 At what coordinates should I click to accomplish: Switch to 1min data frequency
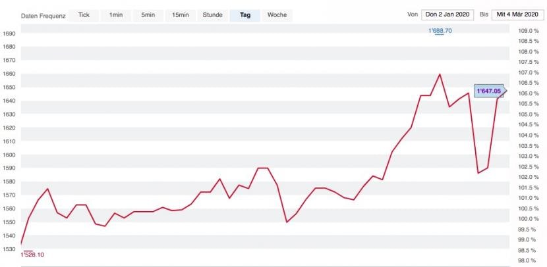[116, 15]
